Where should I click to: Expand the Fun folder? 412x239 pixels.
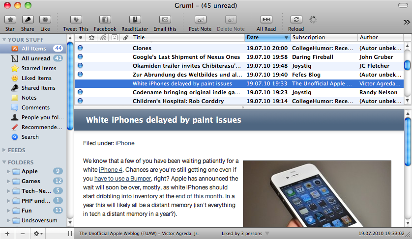[x=8, y=211]
